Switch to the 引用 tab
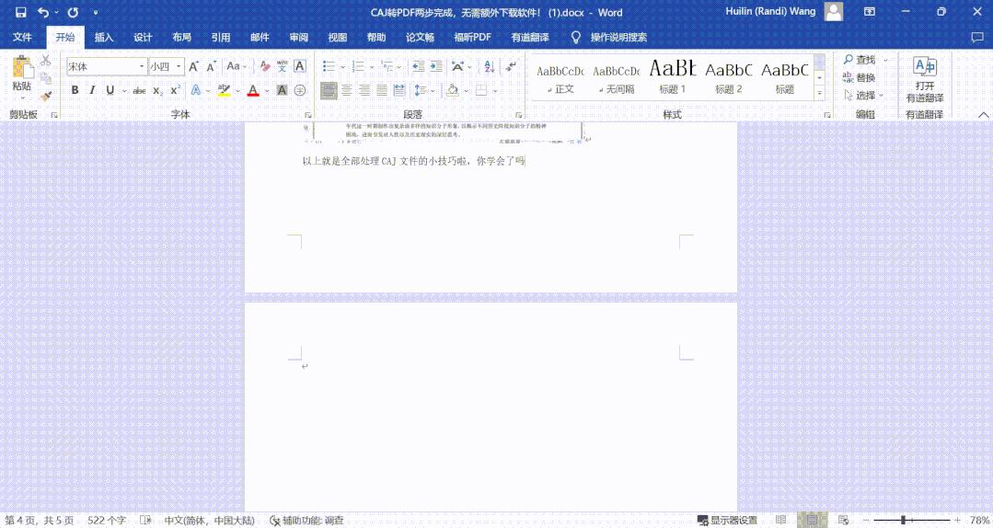 click(x=220, y=38)
